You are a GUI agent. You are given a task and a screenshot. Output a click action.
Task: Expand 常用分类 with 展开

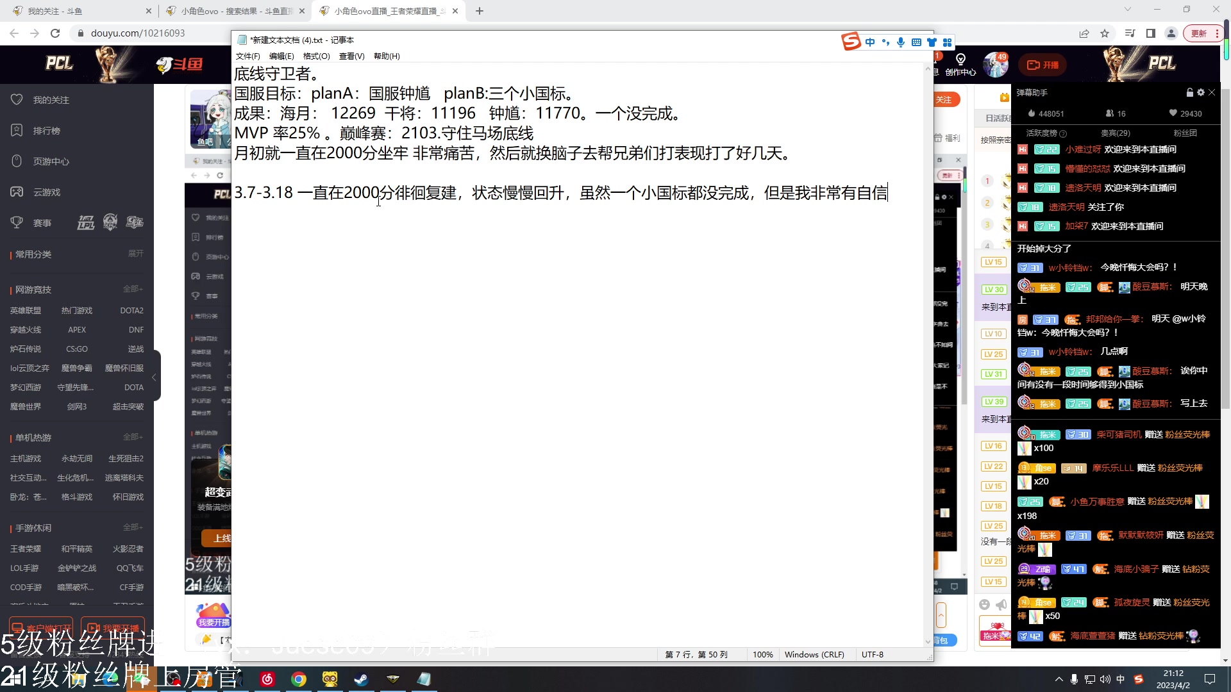pos(135,254)
